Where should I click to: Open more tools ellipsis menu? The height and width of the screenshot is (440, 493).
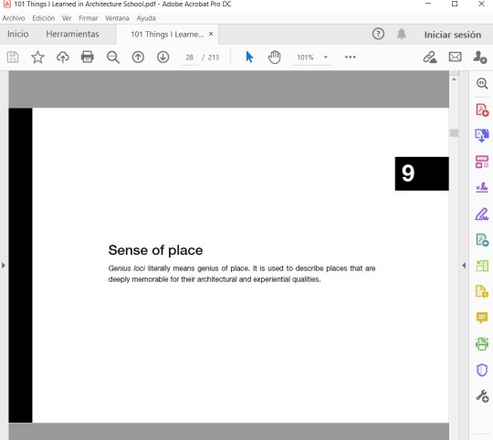pos(350,58)
